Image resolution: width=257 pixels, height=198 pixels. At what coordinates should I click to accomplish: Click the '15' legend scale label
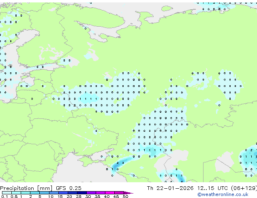pos(60,196)
